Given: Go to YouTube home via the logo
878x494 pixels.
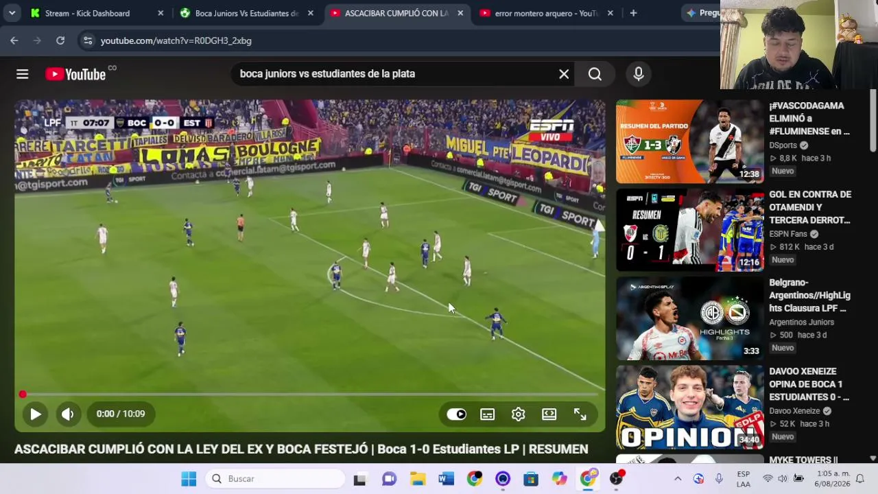Looking at the screenshot, I should [75, 74].
